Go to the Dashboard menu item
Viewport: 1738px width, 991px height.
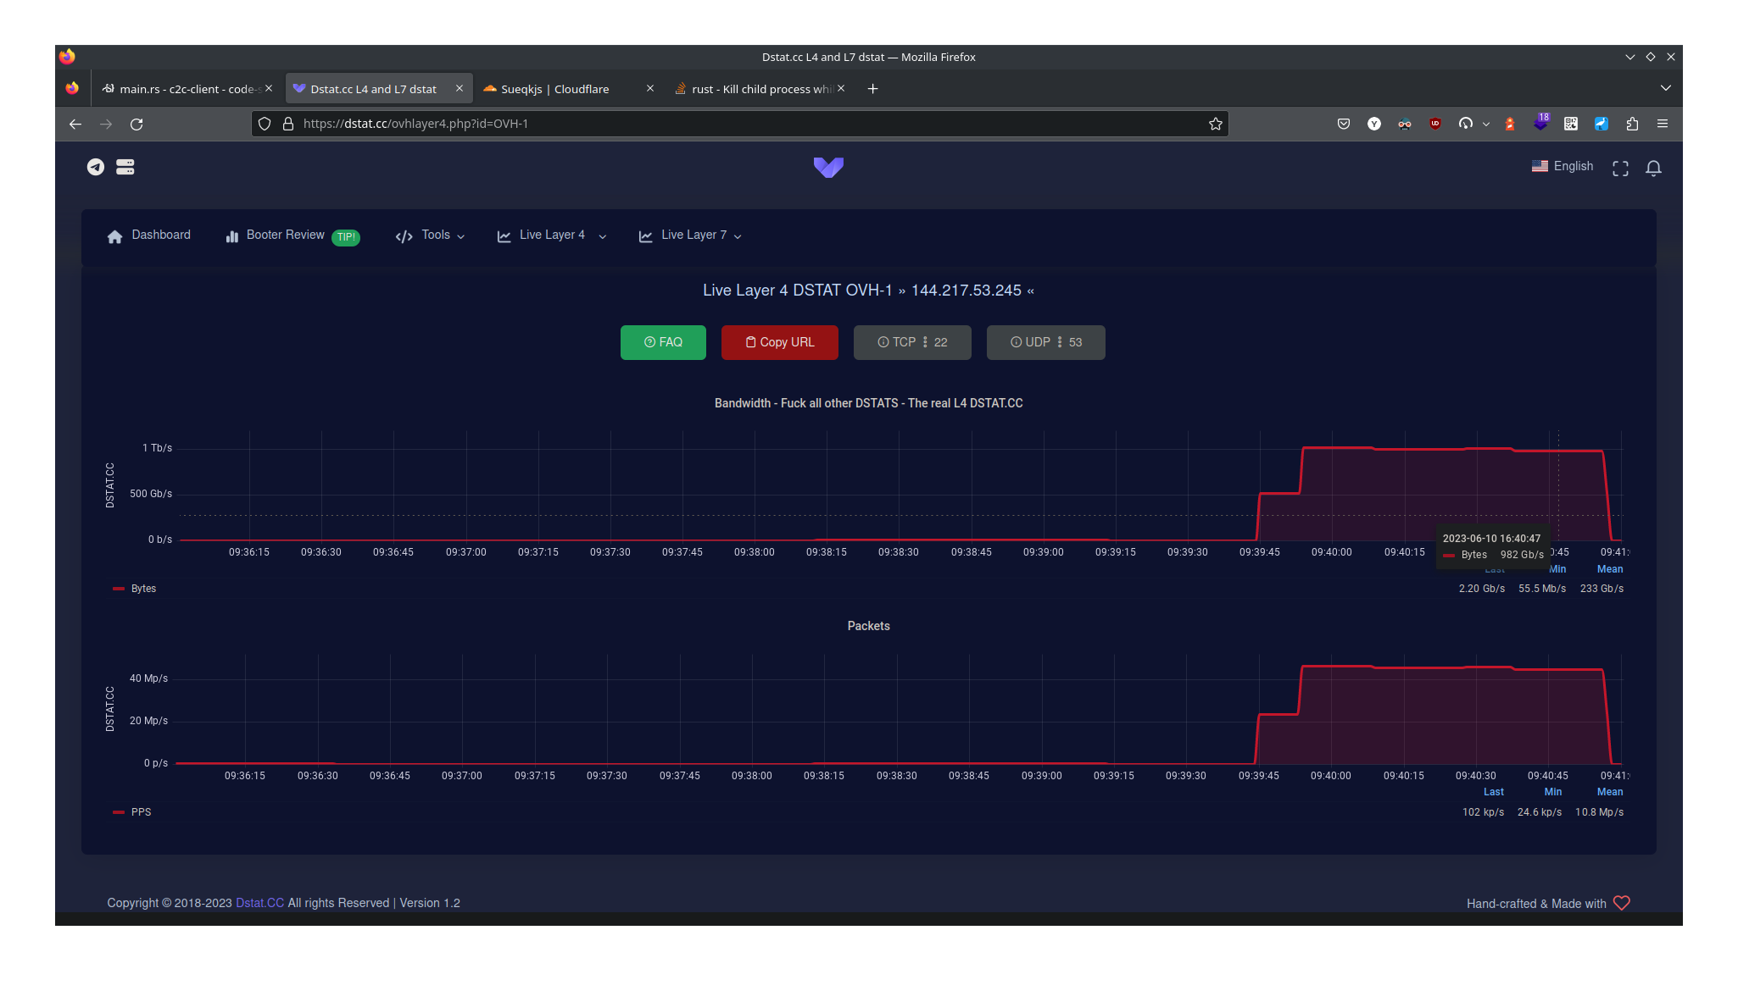(149, 235)
